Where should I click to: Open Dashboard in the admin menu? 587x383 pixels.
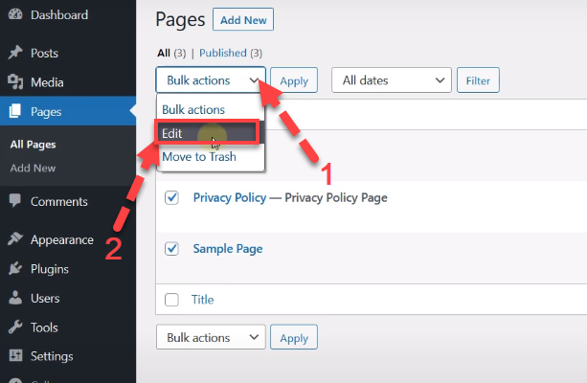[x=59, y=15]
